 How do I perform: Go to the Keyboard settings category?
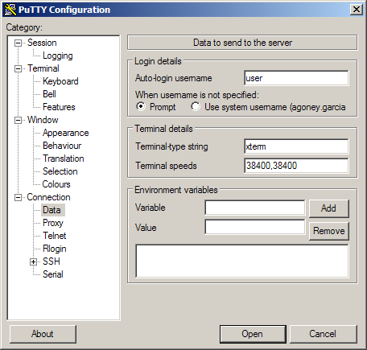tap(60, 81)
